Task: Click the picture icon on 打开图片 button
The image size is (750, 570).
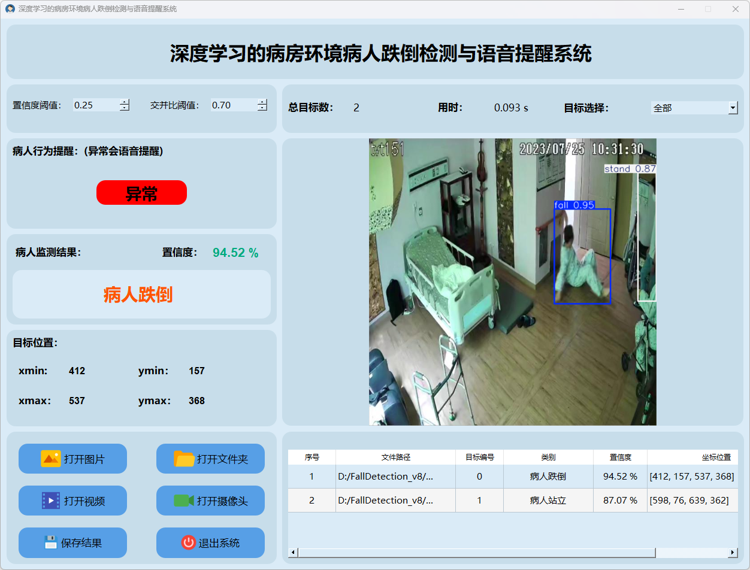Action: tap(50, 459)
